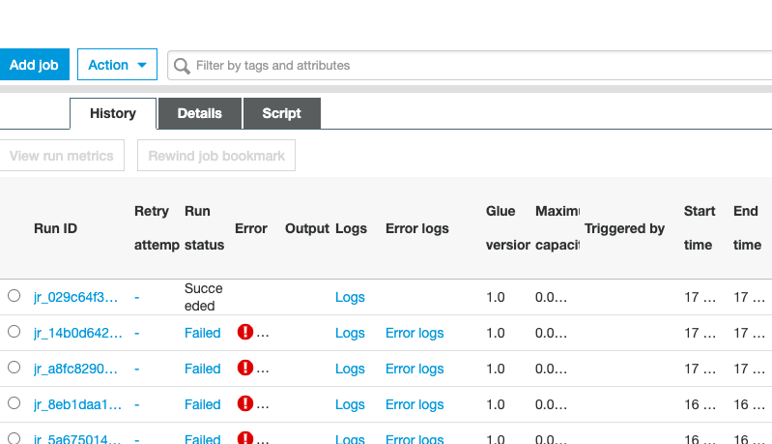
Task: Click the search magnifier icon
Action: click(182, 66)
